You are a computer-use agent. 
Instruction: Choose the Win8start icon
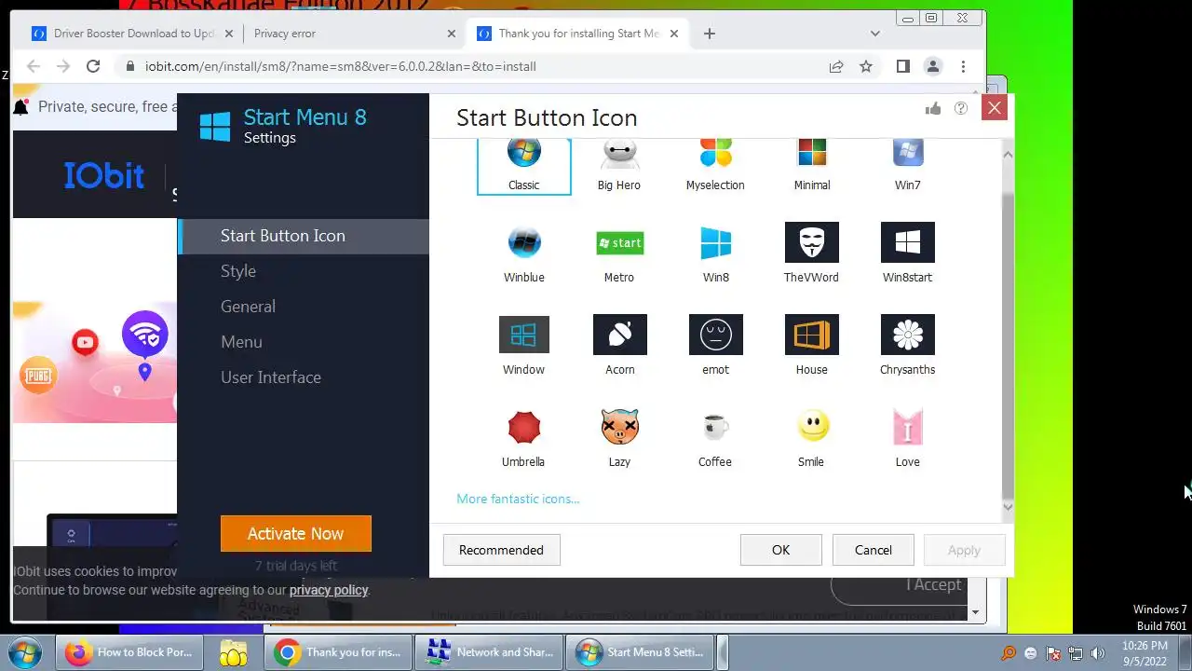(x=908, y=253)
